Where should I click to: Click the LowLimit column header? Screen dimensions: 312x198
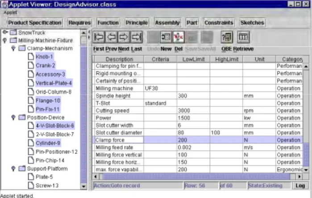coord(193,59)
